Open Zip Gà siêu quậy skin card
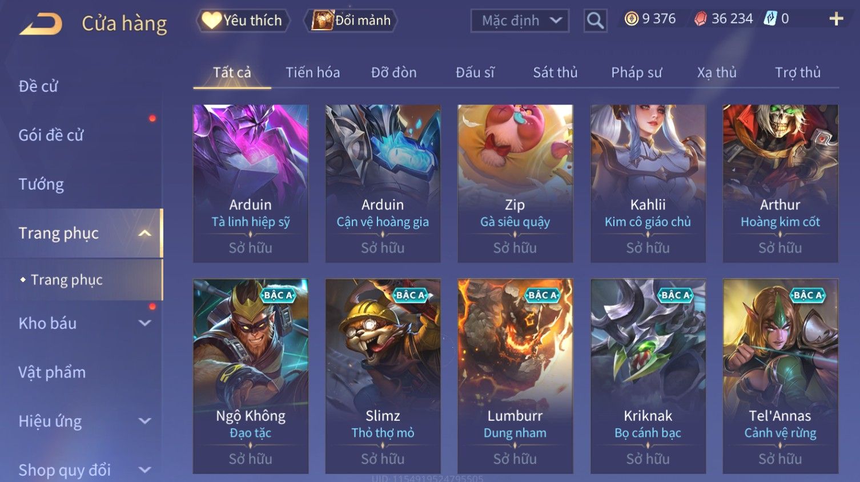The height and width of the screenshot is (482, 860). [515, 183]
